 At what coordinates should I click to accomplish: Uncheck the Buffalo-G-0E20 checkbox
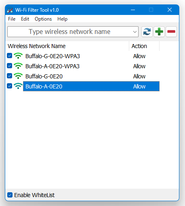9,76
